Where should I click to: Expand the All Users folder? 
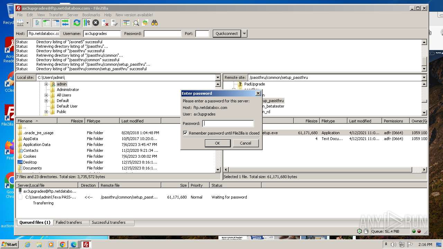pyautogui.click(x=46, y=95)
